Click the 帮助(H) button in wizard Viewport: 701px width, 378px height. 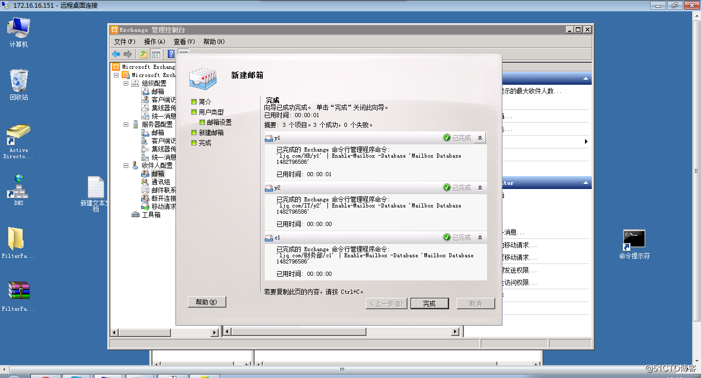[207, 302]
